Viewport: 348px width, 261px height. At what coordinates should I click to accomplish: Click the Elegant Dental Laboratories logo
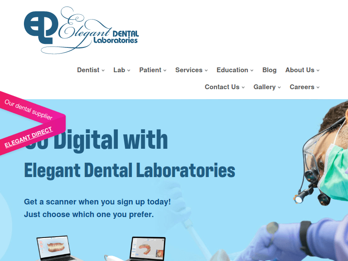click(81, 30)
